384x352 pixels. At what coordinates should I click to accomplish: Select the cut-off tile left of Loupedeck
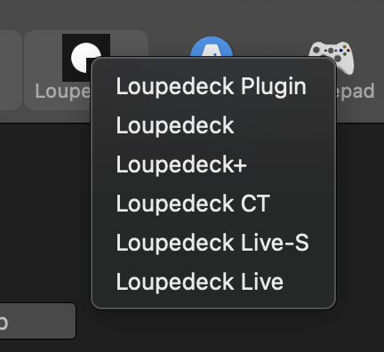11,70
